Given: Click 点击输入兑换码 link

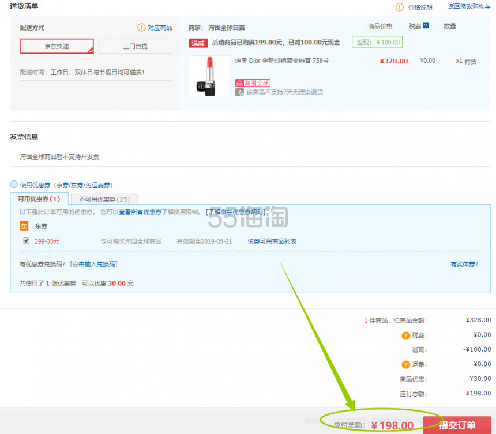Looking at the screenshot, I should coord(93,264).
